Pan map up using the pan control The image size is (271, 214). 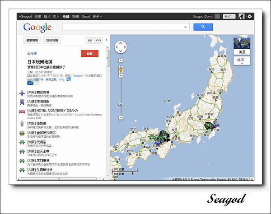pos(121,43)
